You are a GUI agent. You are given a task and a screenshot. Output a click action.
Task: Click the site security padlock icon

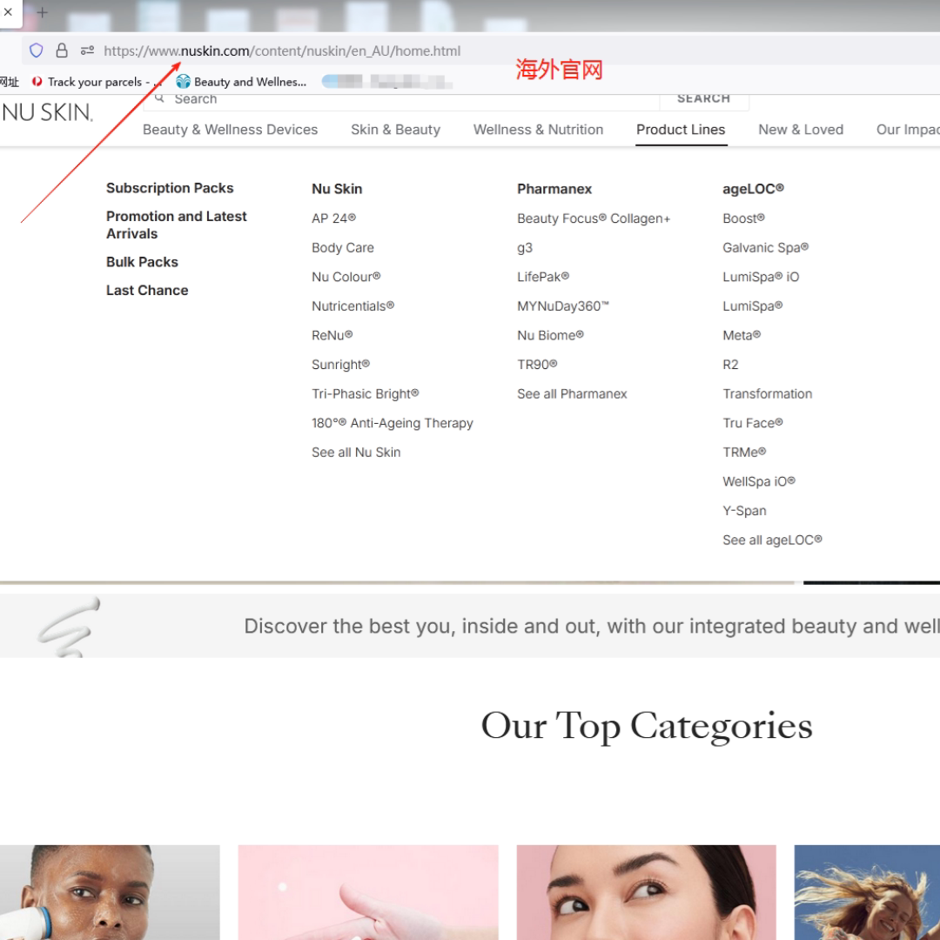62,50
